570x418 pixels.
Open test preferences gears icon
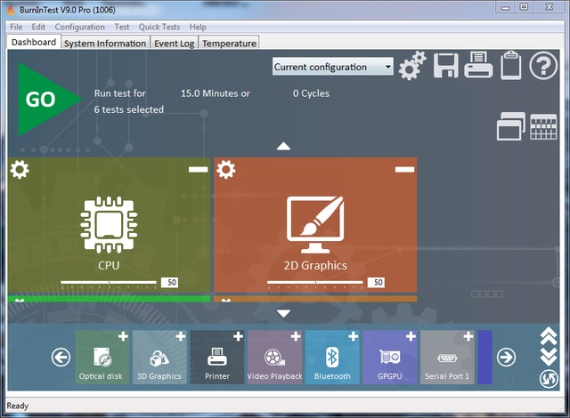(x=411, y=67)
